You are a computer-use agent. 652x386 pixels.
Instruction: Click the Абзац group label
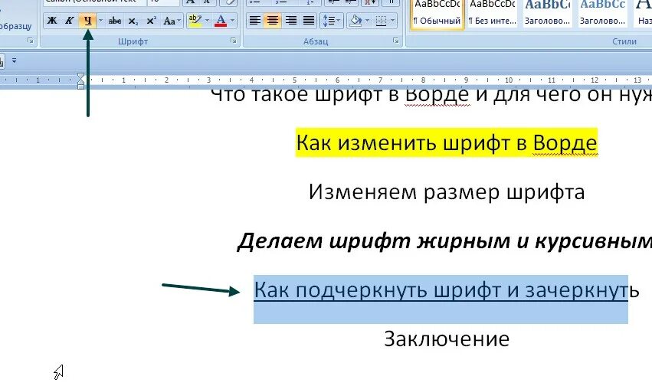(316, 41)
